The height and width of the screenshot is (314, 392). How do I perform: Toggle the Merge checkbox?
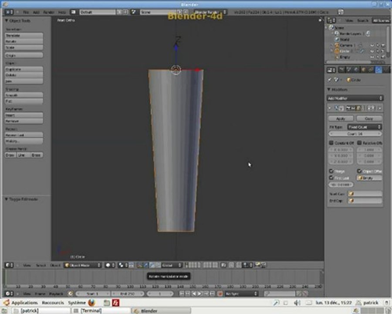pyautogui.click(x=331, y=171)
